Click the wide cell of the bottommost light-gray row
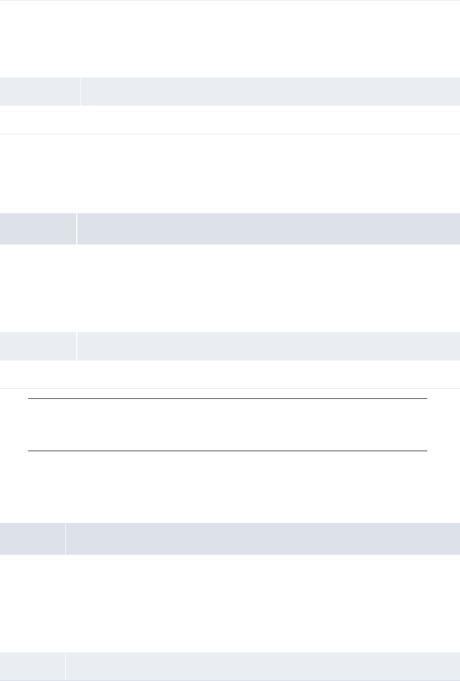Screen dimensions: 460x681 [x=263, y=666]
